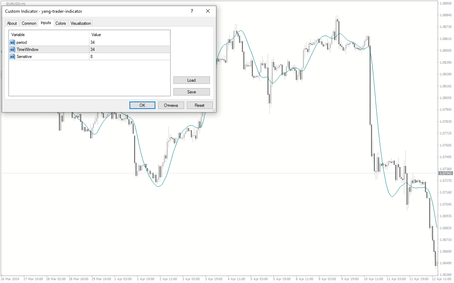This screenshot has width=454, height=283.
Task: Click the Load button
Action: 192,80
